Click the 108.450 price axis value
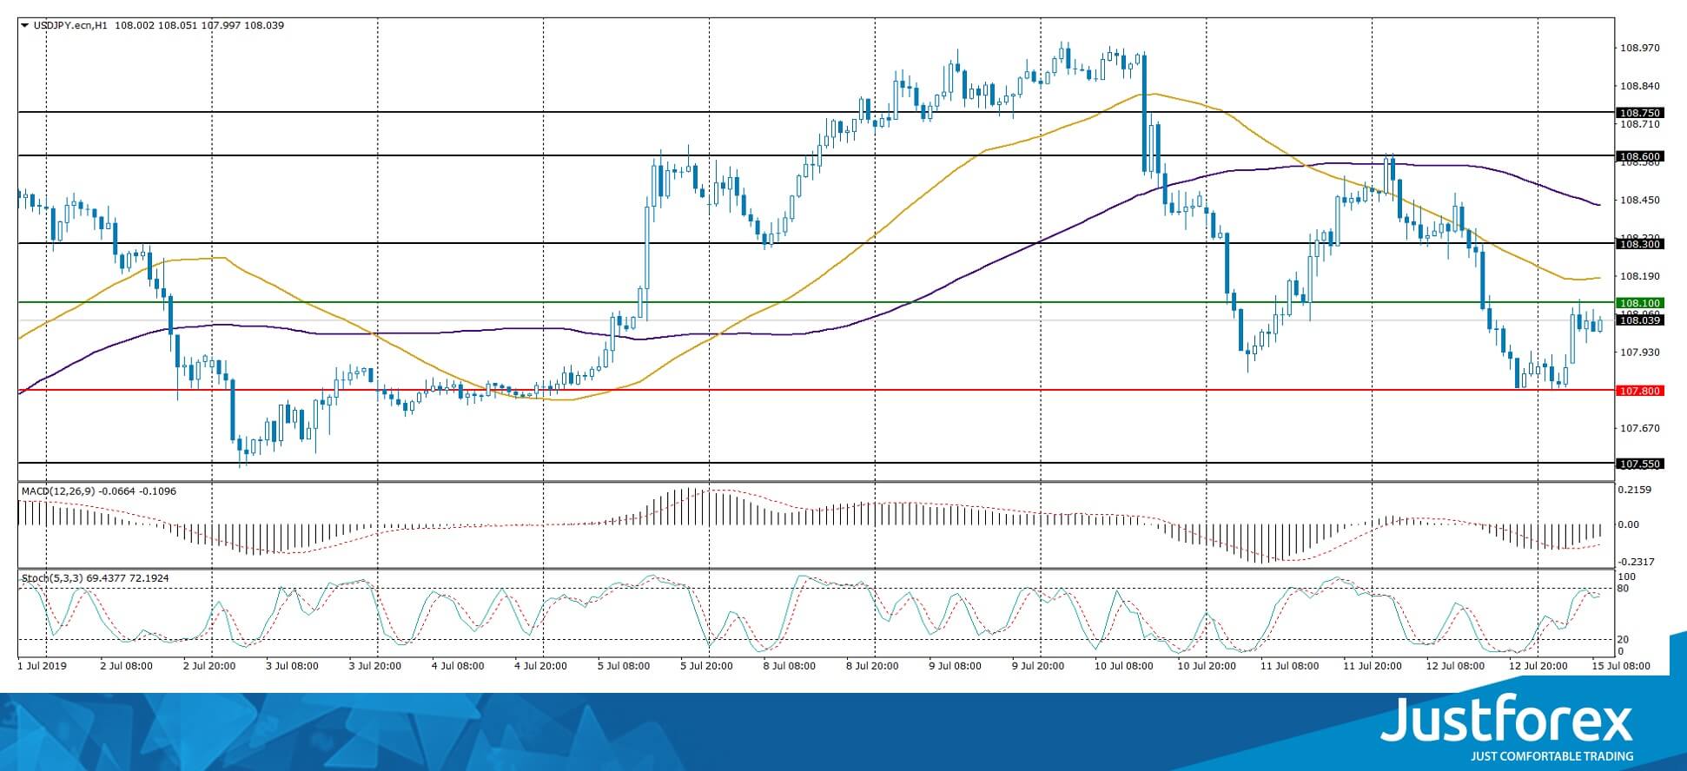The image size is (1687, 771). tap(1640, 200)
